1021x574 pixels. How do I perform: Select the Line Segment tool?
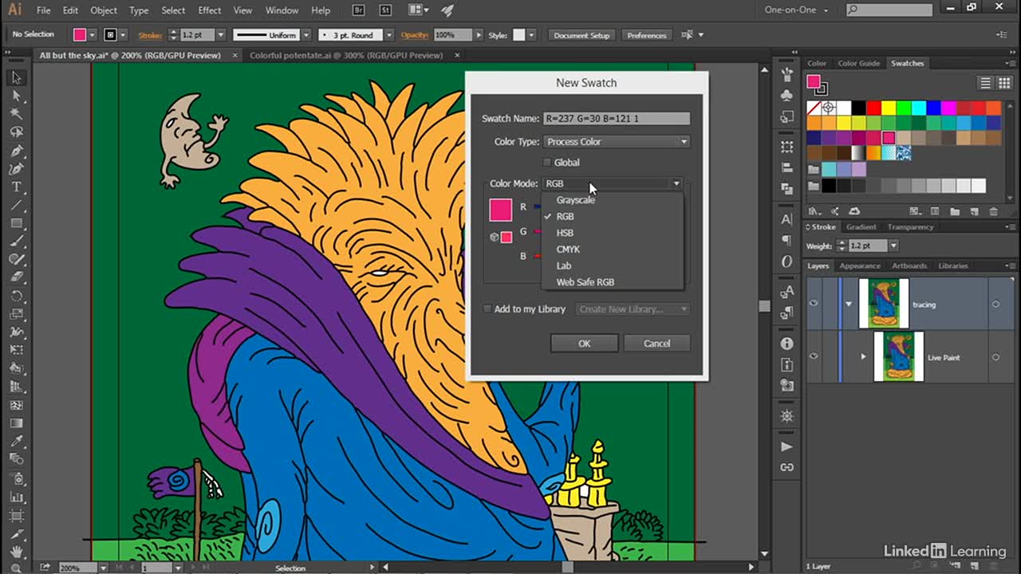pyautogui.click(x=16, y=205)
